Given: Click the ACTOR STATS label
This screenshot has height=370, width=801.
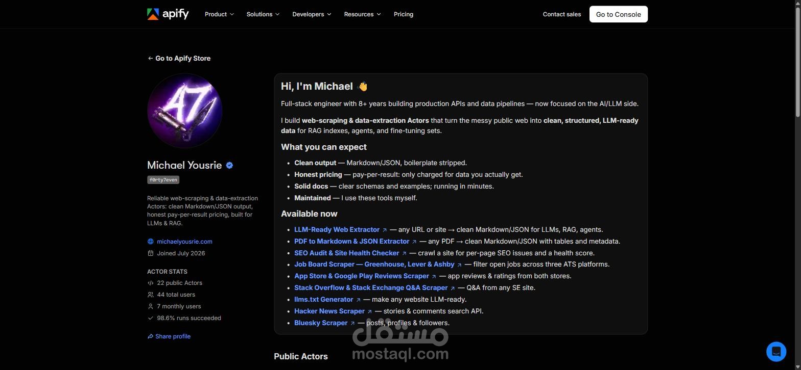Looking at the screenshot, I should pos(167,272).
